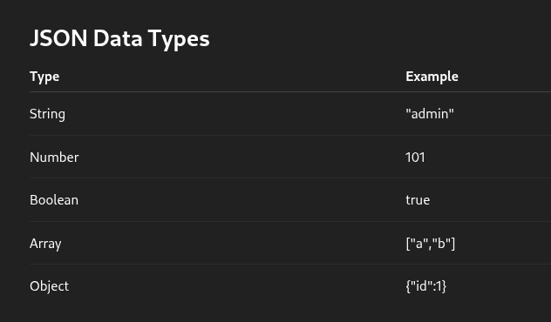
Task: Click the empty area of the Object row
Action: [237, 286]
